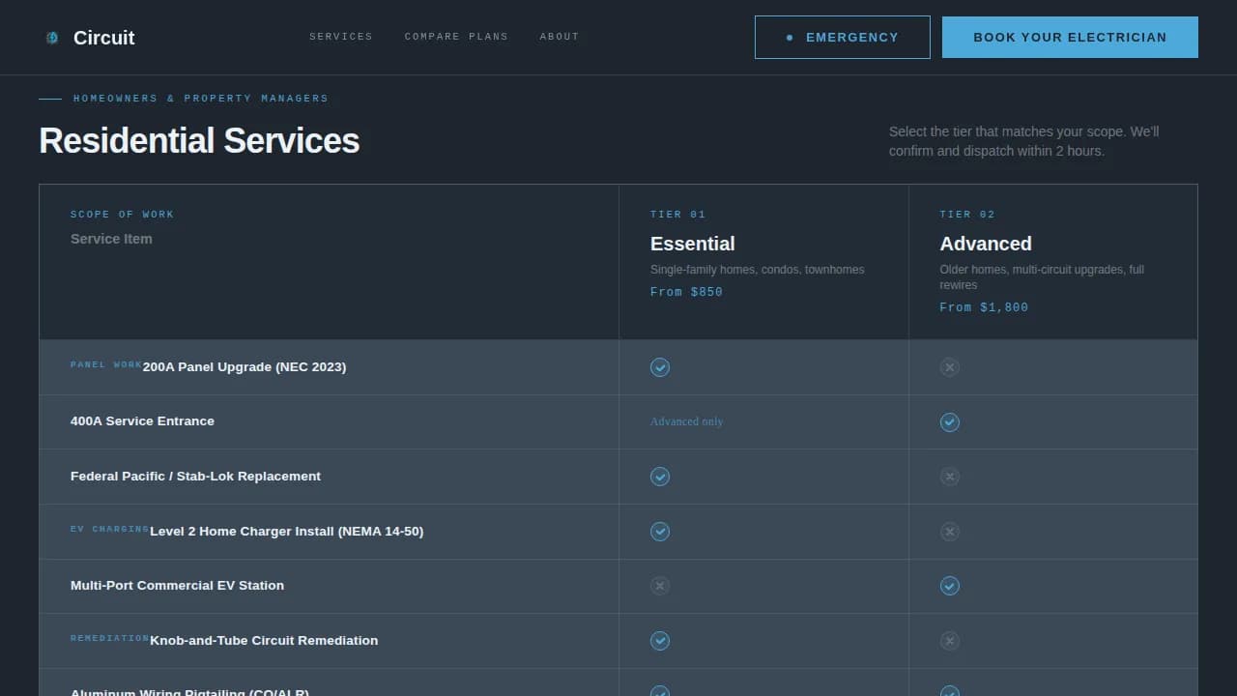Click the Advanced checkmark for 400A Service Entrance
Image resolution: width=1237 pixels, height=696 pixels.
[x=949, y=421]
